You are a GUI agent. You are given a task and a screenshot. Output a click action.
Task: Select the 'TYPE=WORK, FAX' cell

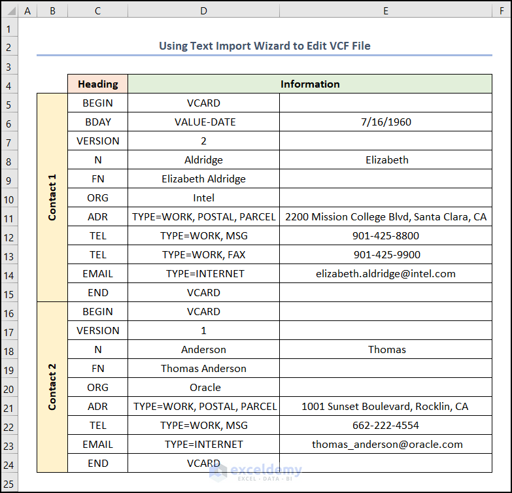point(204,254)
